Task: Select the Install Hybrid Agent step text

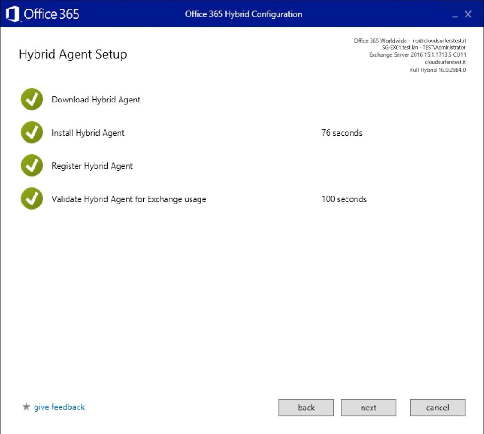Action: pyautogui.click(x=88, y=133)
